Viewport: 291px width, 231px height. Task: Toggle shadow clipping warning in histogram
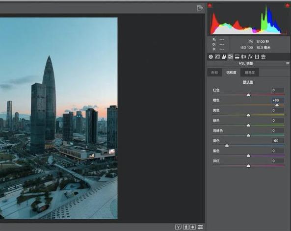[x=210, y=5]
